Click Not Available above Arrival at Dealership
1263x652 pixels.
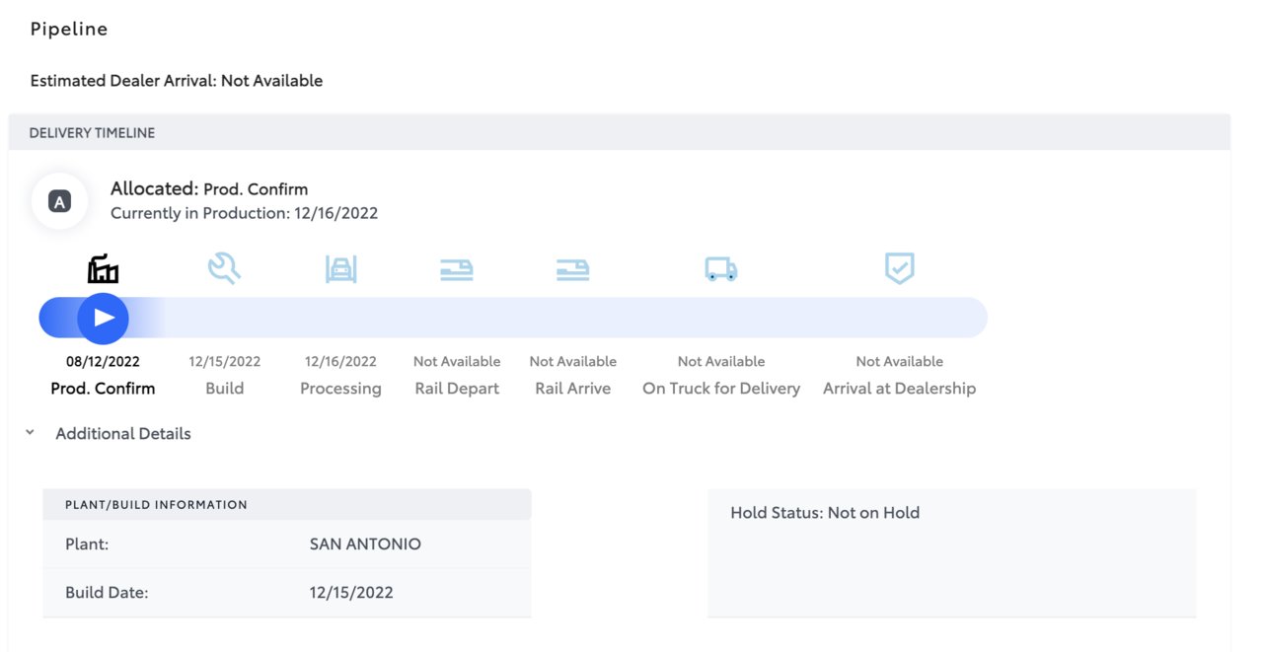pyautogui.click(x=899, y=362)
